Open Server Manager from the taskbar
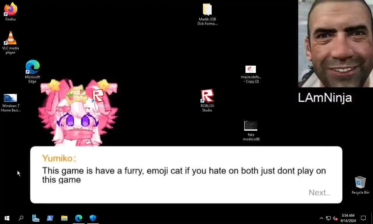The image size is (373, 224). (x=36, y=218)
